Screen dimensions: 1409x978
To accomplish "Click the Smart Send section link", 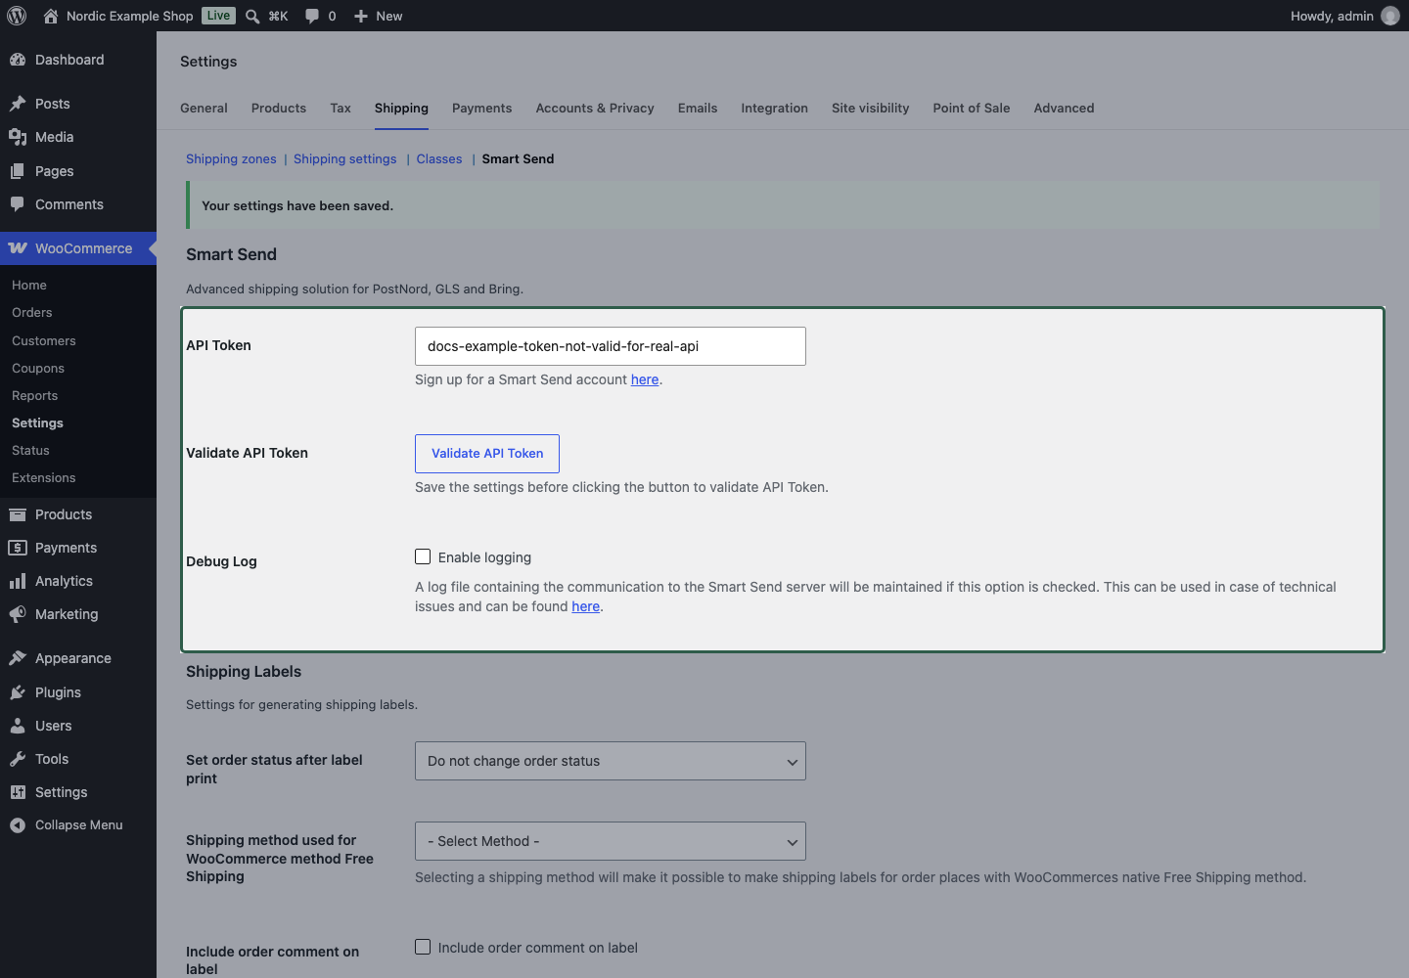I will point(518,158).
